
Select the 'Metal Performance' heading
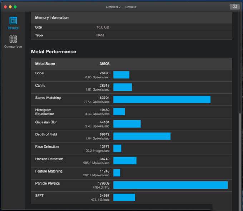coord(54,52)
